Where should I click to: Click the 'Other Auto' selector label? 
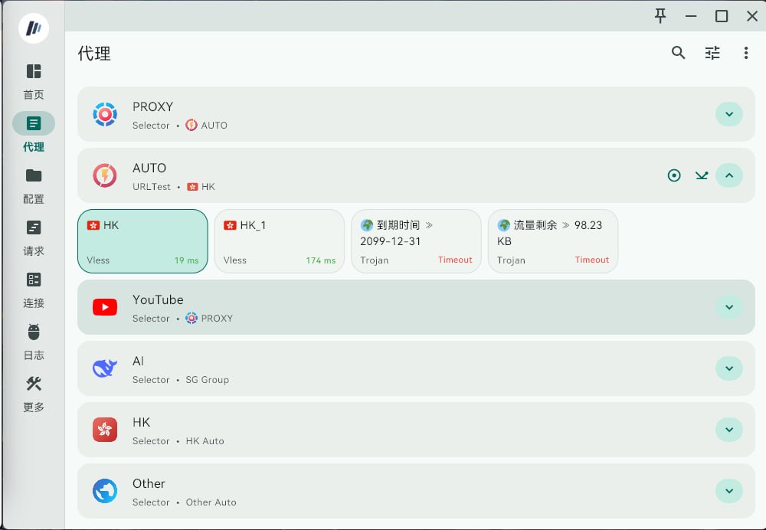click(x=211, y=502)
